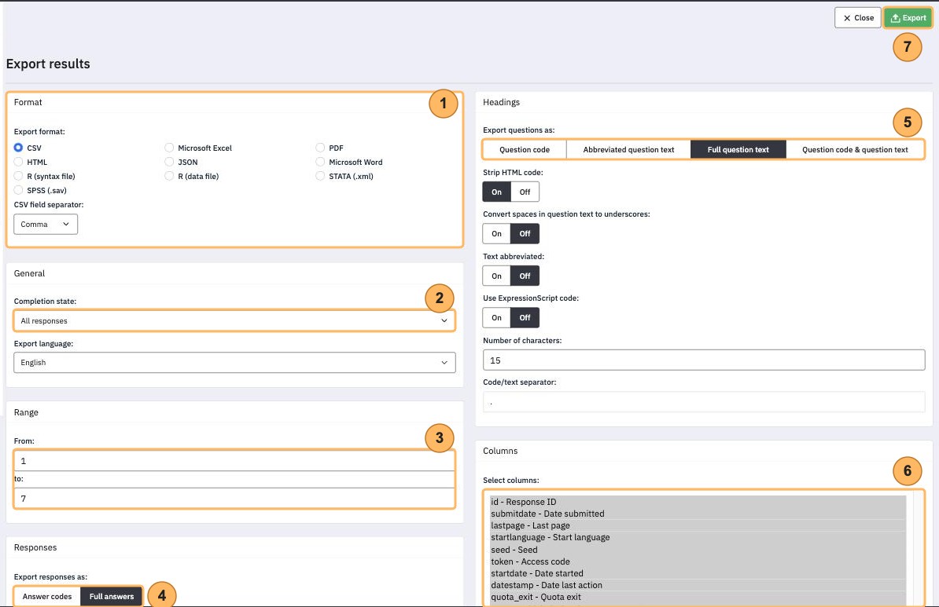Click the Range From input field

click(x=234, y=460)
